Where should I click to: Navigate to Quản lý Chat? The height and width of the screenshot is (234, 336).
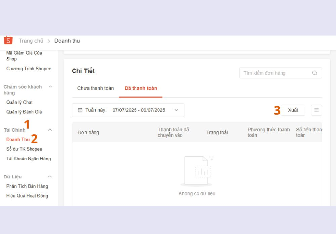[19, 102]
